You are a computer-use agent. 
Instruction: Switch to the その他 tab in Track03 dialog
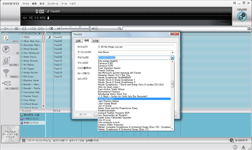point(95,41)
